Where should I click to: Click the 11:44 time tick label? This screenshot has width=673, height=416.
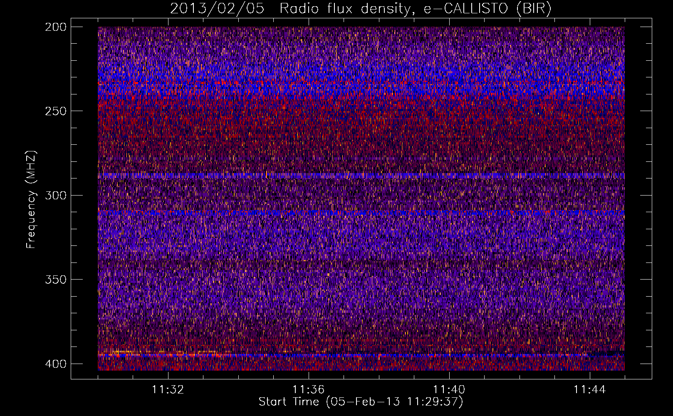point(589,390)
